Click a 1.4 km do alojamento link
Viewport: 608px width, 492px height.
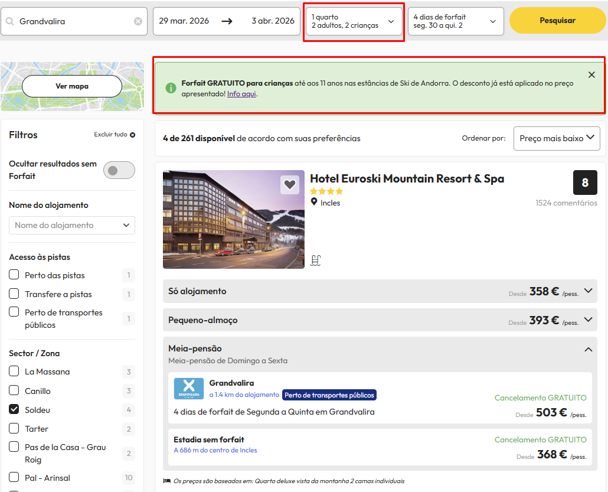tap(244, 395)
